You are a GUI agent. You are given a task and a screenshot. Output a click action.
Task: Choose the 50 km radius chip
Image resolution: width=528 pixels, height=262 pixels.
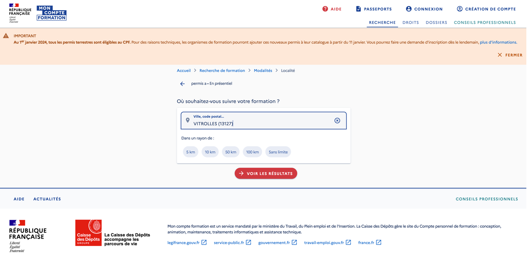click(x=231, y=152)
